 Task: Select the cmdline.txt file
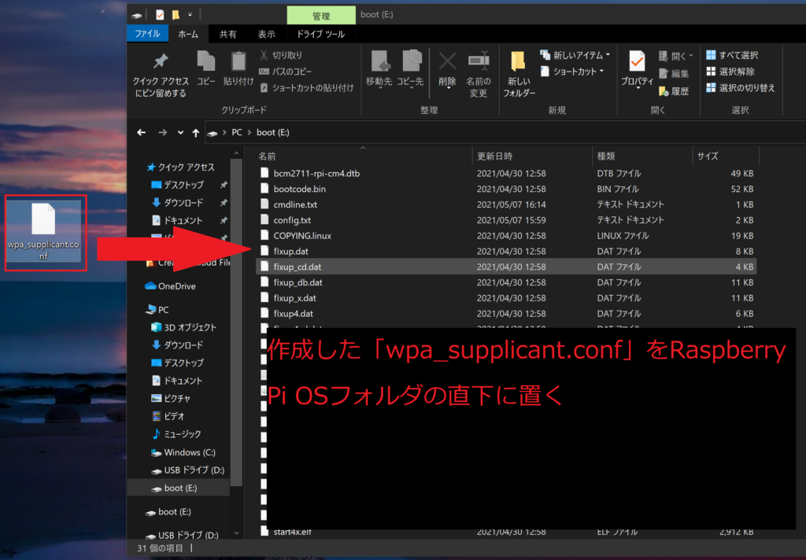506,204
